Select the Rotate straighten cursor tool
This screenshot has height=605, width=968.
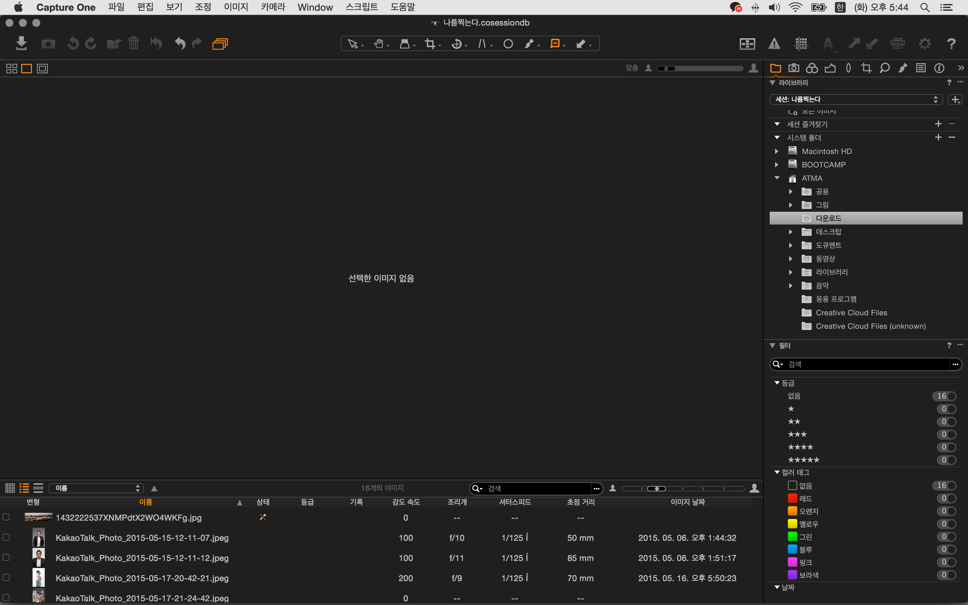pyautogui.click(x=456, y=44)
